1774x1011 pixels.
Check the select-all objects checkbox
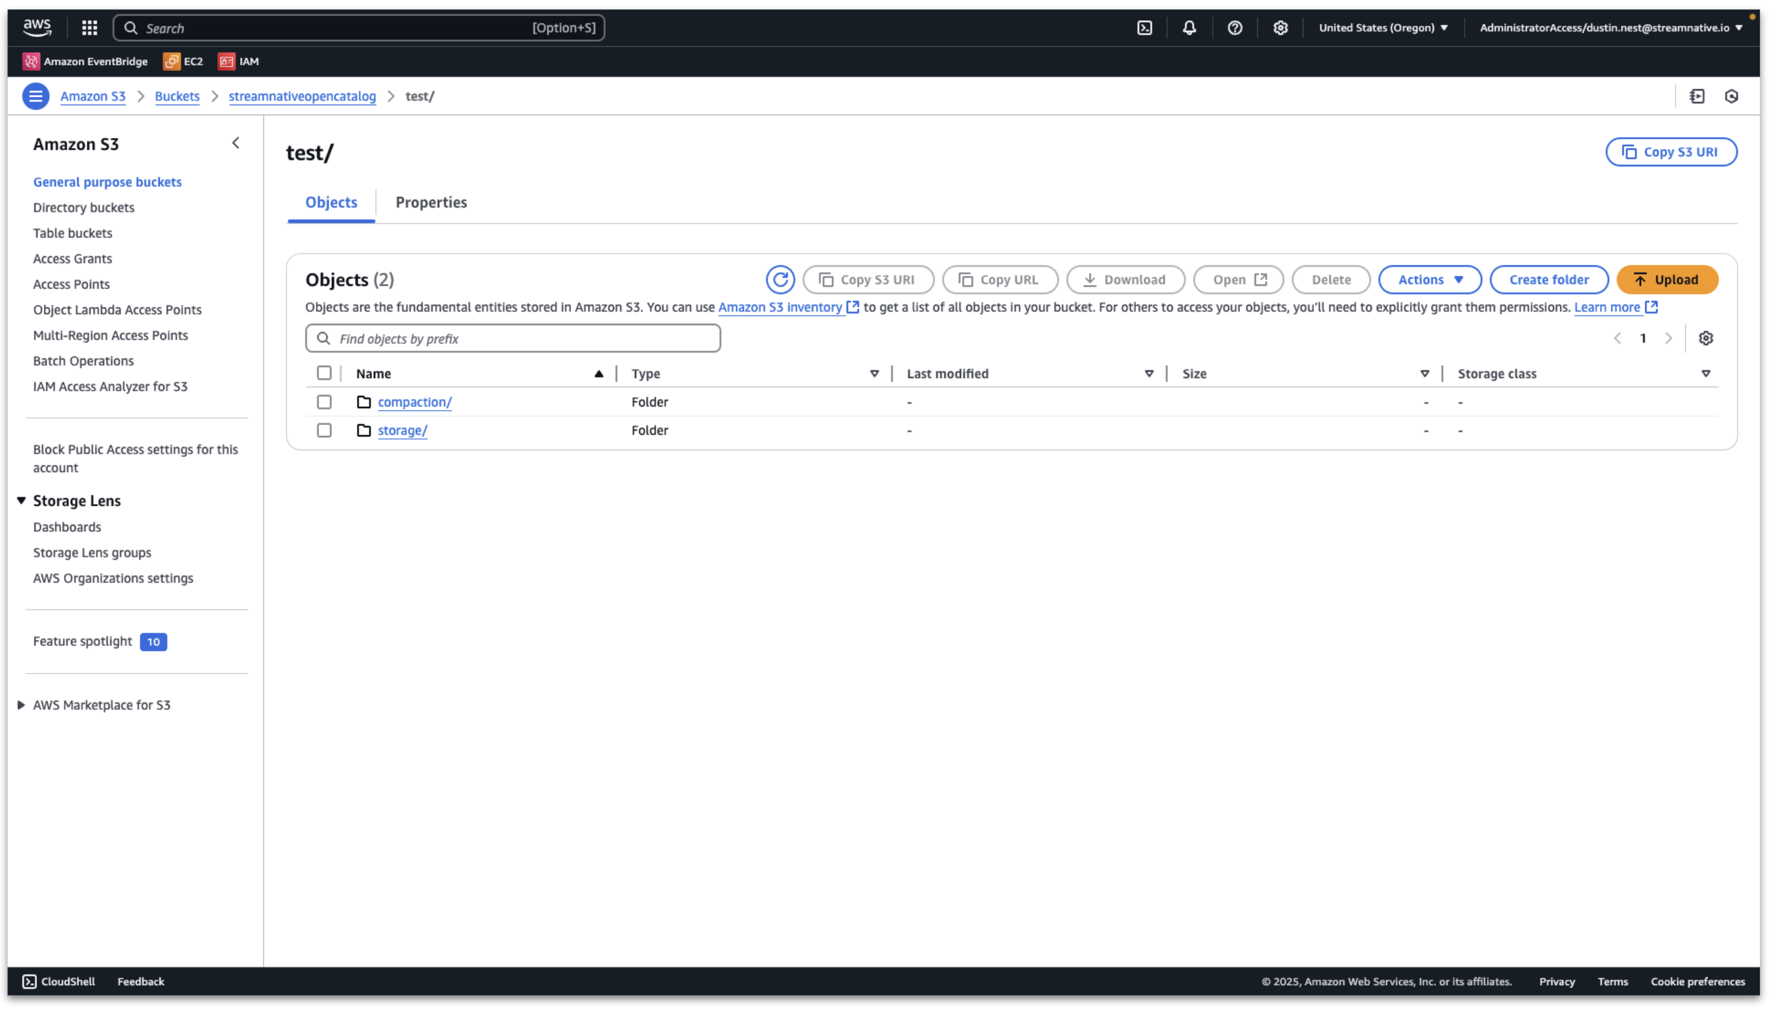pos(325,374)
